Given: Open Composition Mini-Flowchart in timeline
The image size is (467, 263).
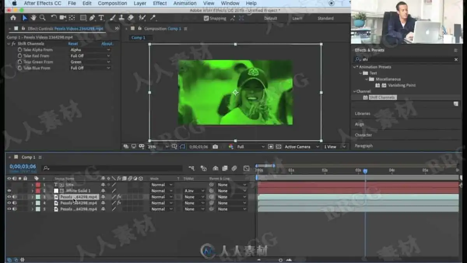Looking at the screenshot, I should coord(191,168).
